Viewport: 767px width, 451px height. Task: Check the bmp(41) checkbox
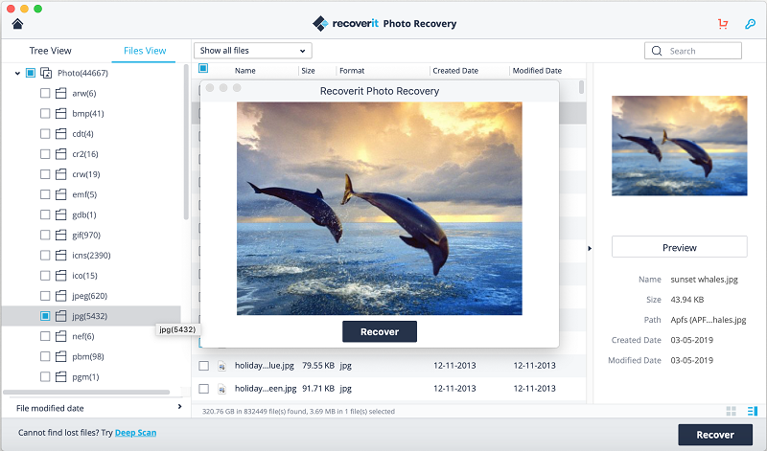[x=45, y=113]
